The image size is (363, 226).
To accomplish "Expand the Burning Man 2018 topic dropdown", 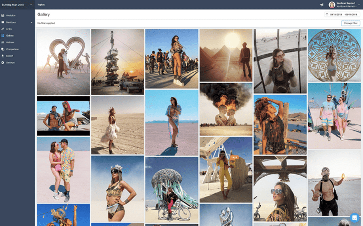I will click(31, 5).
